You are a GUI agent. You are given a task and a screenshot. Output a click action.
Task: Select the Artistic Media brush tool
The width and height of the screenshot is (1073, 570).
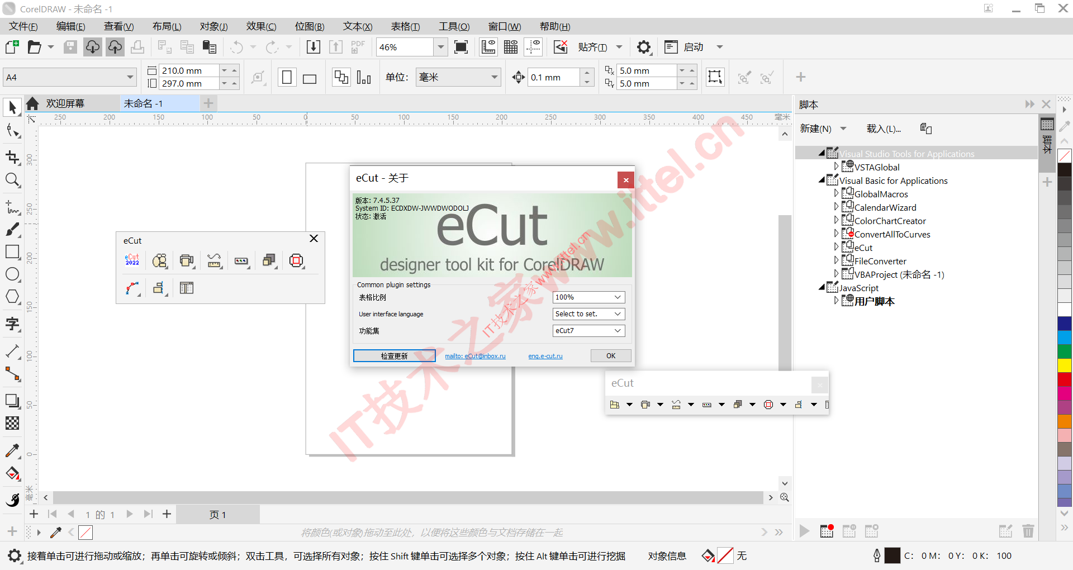(12, 230)
